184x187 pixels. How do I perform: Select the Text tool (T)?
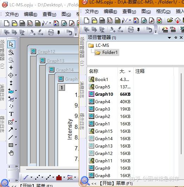[11, 114]
